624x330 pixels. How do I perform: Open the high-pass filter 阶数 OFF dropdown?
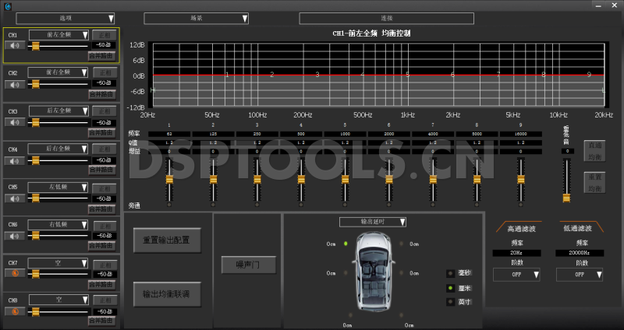(517, 275)
